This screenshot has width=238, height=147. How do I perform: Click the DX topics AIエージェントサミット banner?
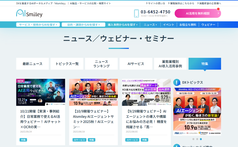[197, 112]
